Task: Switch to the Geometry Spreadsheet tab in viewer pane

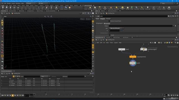Action: [x=50, y=11]
